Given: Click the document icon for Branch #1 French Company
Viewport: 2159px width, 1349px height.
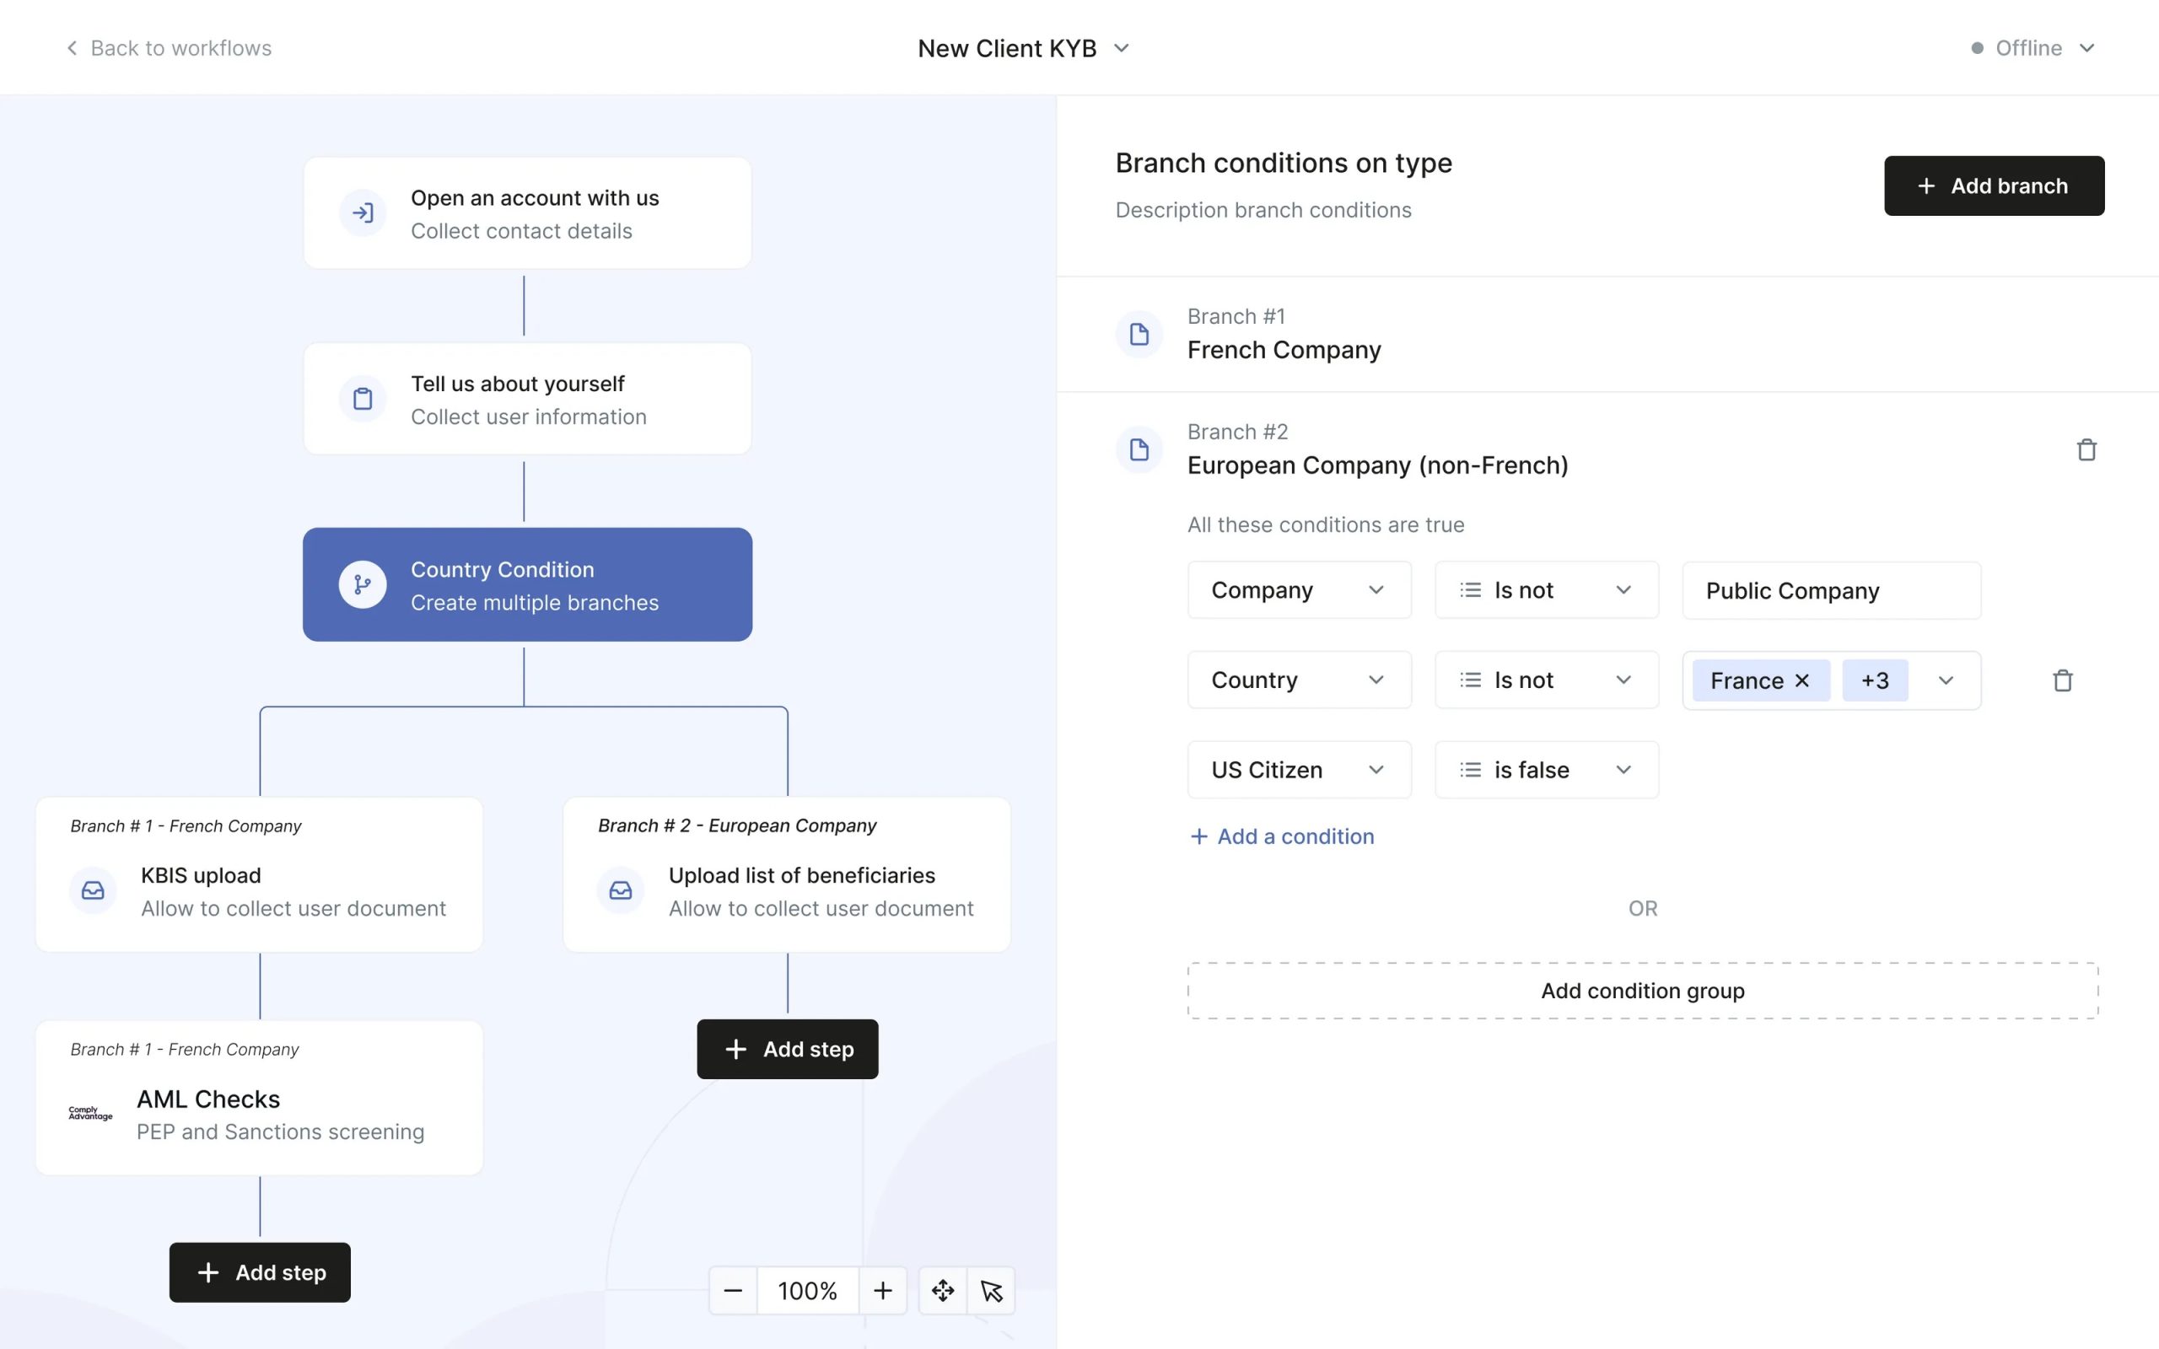Looking at the screenshot, I should coord(1139,332).
